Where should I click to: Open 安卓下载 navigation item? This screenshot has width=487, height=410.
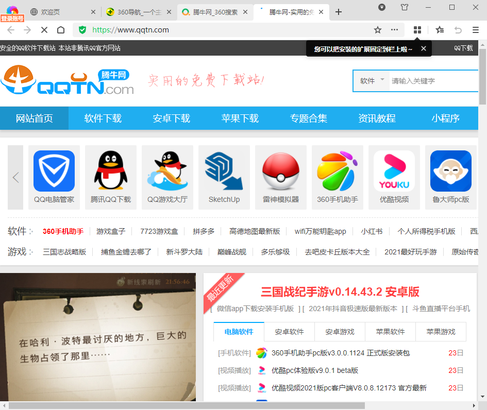pos(171,118)
